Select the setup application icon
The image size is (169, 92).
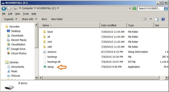click(45, 67)
